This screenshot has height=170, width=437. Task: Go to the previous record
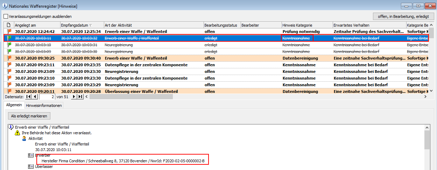35,97
